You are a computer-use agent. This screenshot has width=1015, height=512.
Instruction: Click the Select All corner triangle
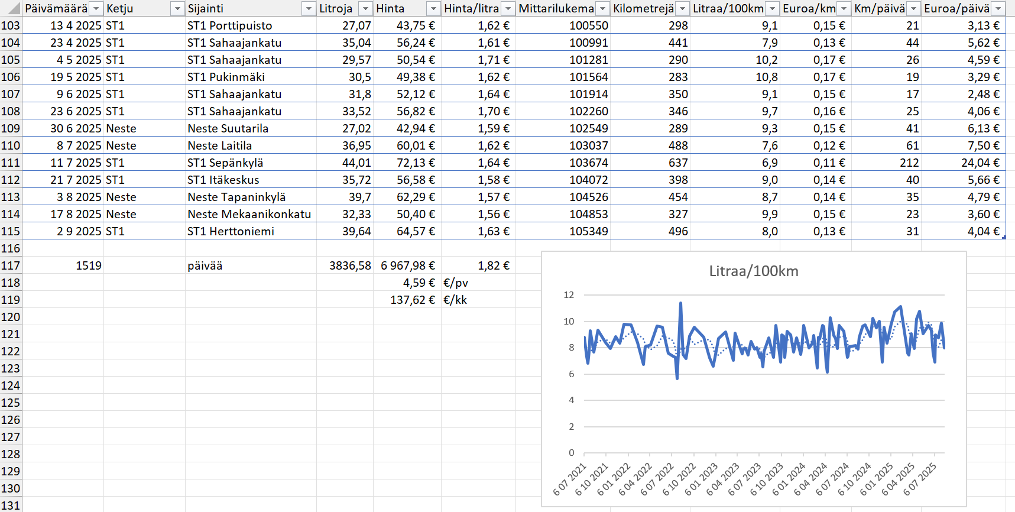point(13,9)
